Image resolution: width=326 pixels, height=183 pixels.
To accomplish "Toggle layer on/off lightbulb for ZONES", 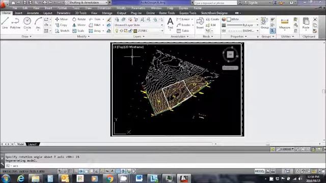I will pyautogui.click(x=117, y=30).
